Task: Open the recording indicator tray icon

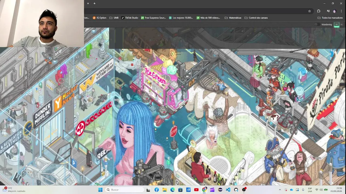Action: 286,190
